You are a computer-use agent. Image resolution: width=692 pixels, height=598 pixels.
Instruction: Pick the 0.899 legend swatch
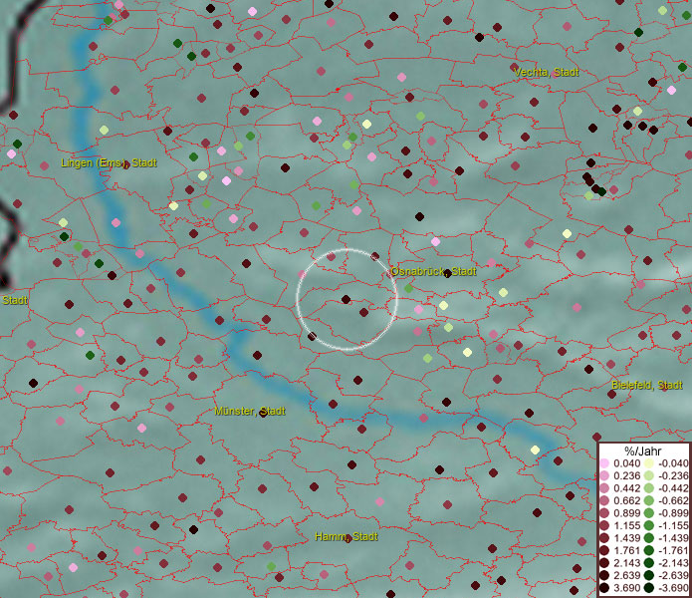(604, 513)
